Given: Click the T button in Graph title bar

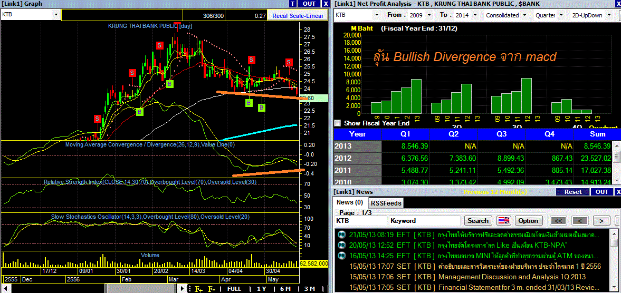Looking at the screenshot, I should tap(293, 4).
